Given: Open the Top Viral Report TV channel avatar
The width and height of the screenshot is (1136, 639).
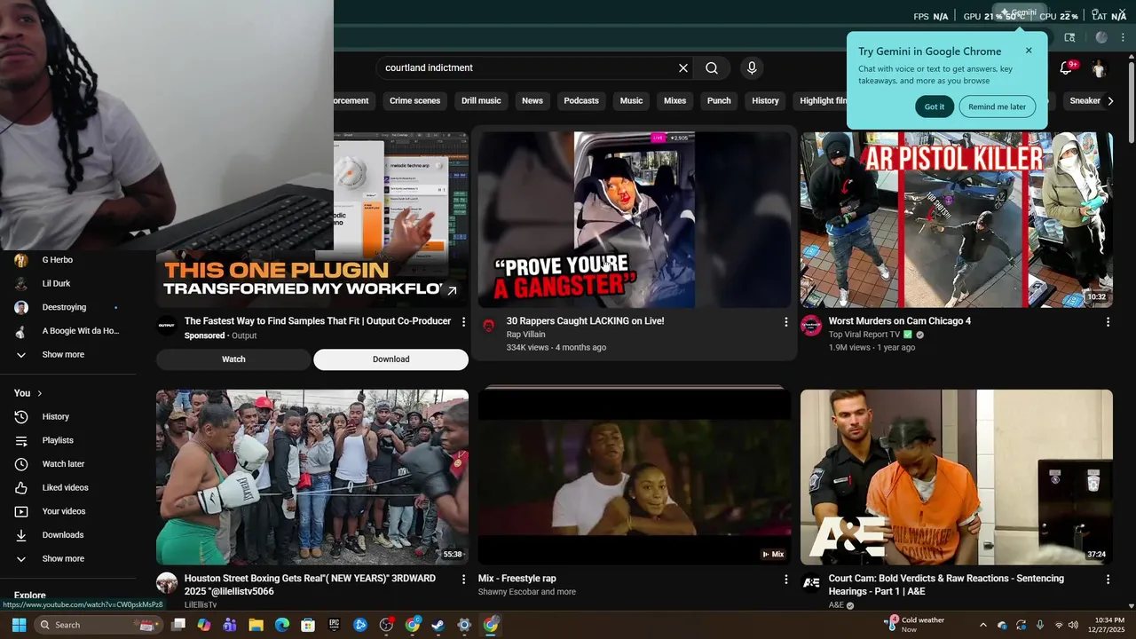Looking at the screenshot, I should pyautogui.click(x=811, y=326).
